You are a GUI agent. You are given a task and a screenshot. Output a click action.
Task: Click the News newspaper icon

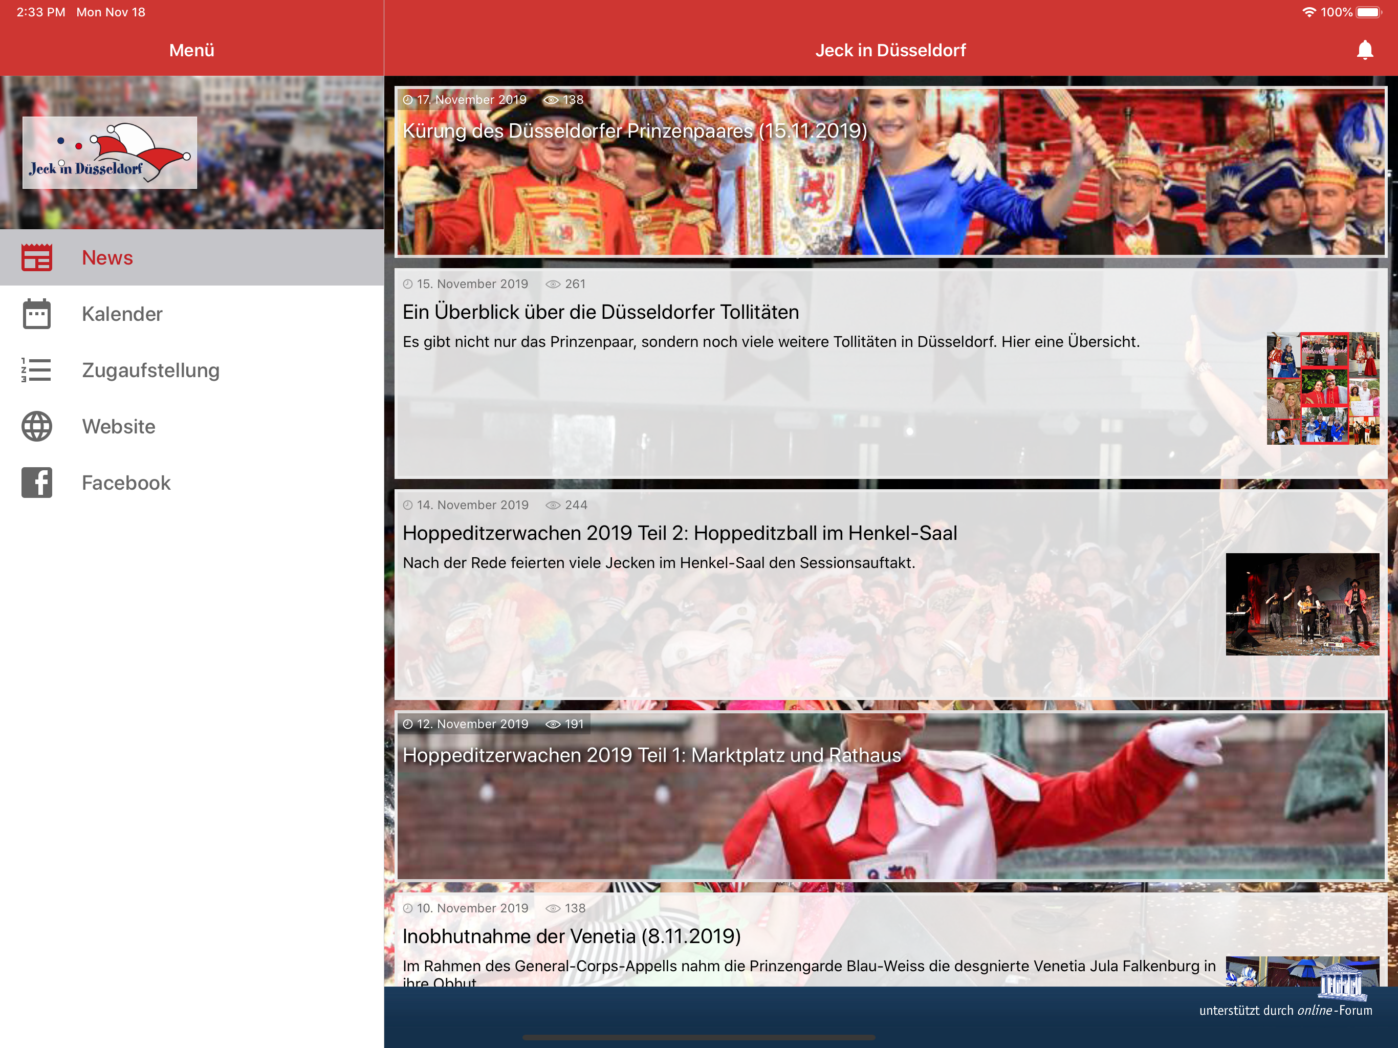pyautogui.click(x=37, y=257)
